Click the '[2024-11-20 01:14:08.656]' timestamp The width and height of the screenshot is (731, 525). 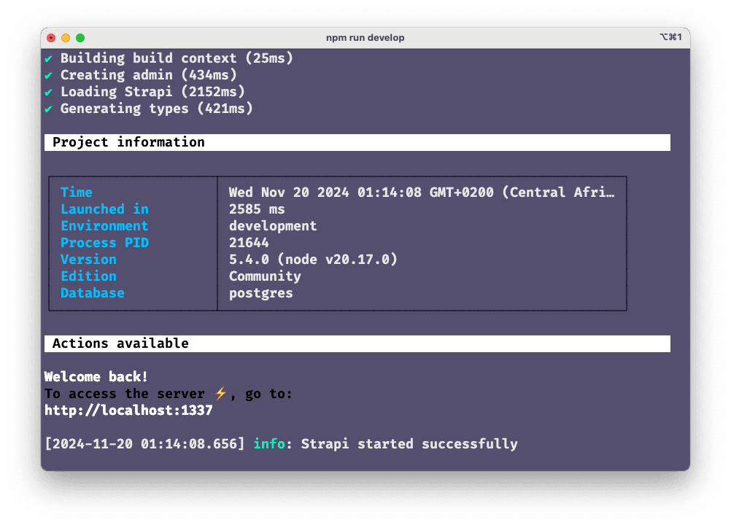coord(144,444)
